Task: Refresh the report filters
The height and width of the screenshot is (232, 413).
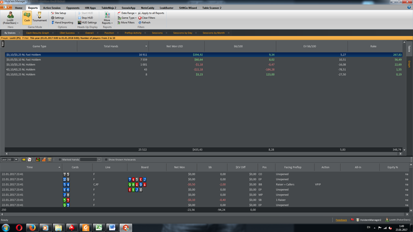Action: 145,22
